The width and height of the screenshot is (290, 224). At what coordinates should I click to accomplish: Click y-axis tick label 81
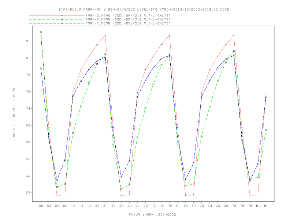pos(28,58)
